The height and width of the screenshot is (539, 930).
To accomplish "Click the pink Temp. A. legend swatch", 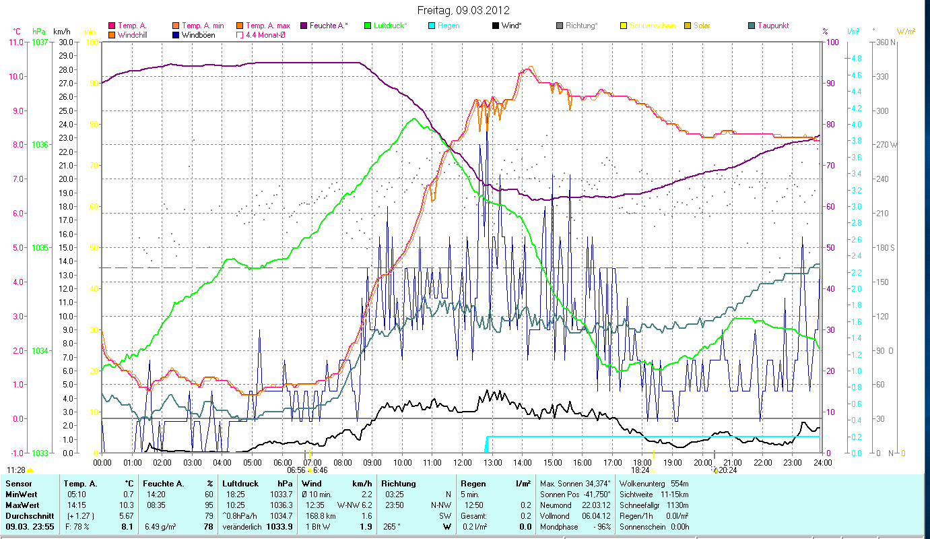I will [x=112, y=26].
